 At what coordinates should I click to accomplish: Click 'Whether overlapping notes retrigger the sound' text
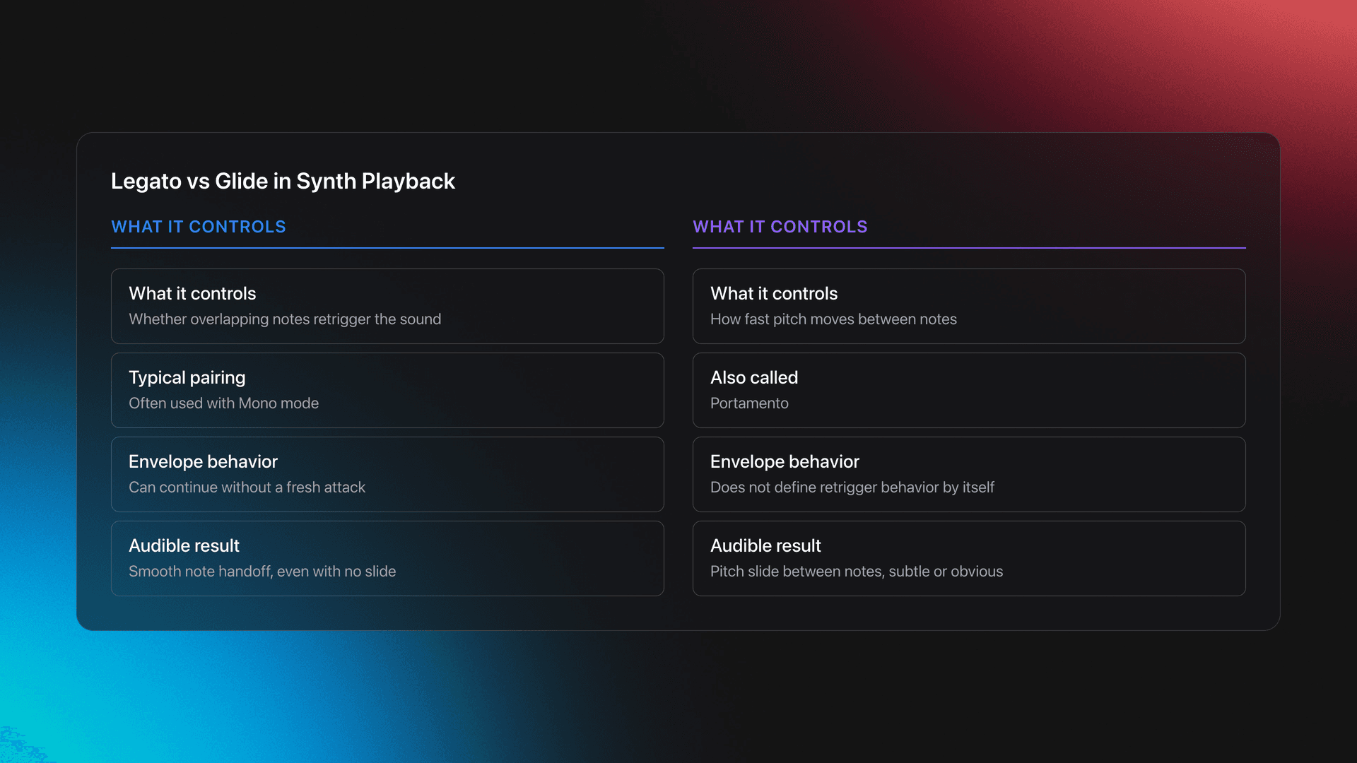click(x=284, y=319)
